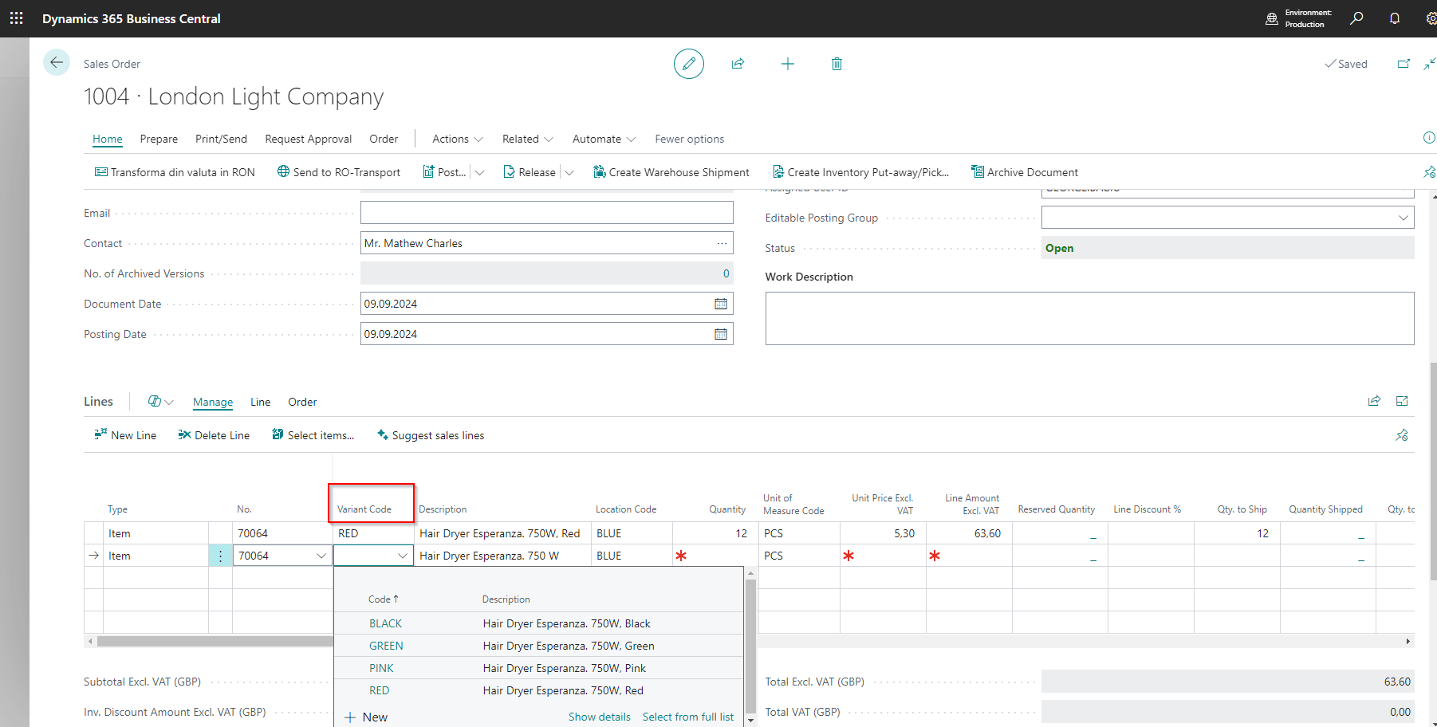The image size is (1437, 727).
Task: Open the Automate menu
Action: (x=604, y=139)
